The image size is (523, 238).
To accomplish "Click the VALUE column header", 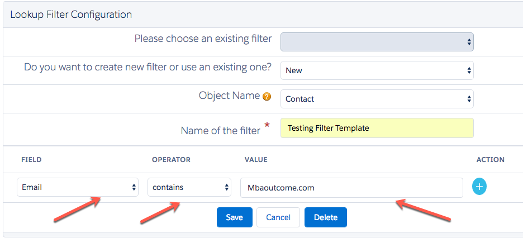I will pos(256,160).
